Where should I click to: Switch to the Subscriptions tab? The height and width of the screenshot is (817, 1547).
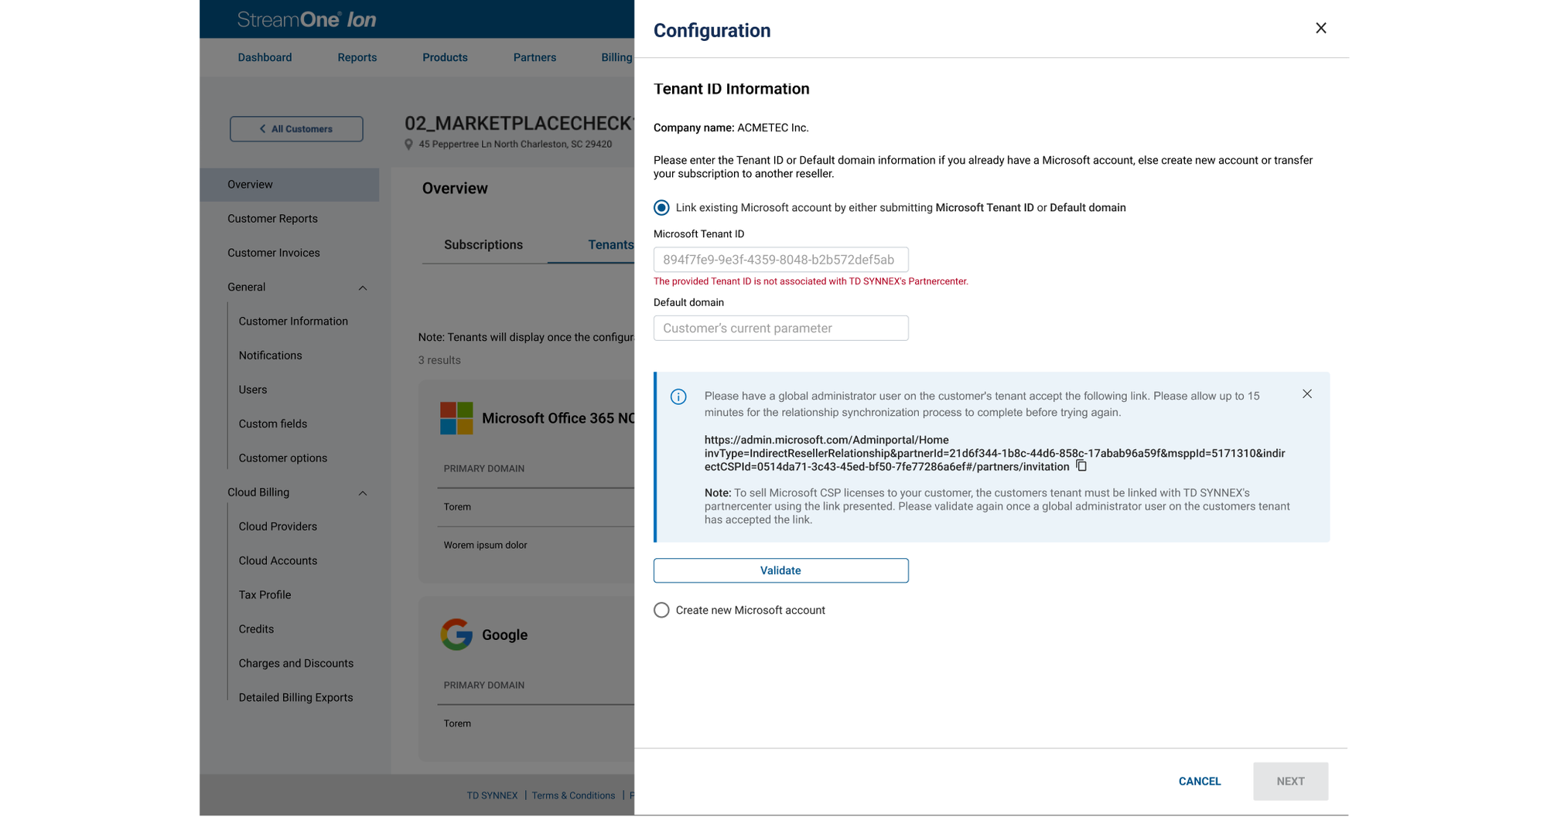(483, 245)
